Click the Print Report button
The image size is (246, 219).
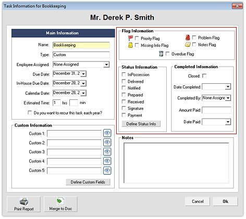coord(24,204)
